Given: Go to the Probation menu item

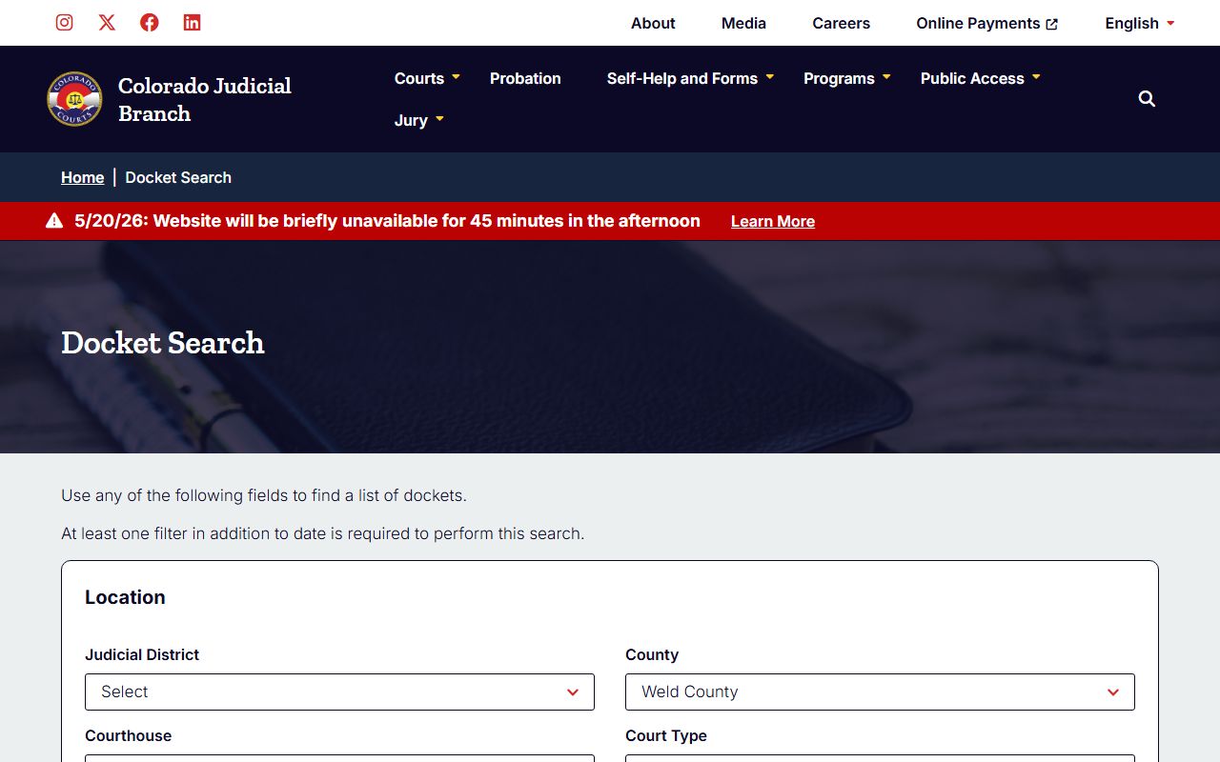Looking at the screenshot, I should coord(525,78).
